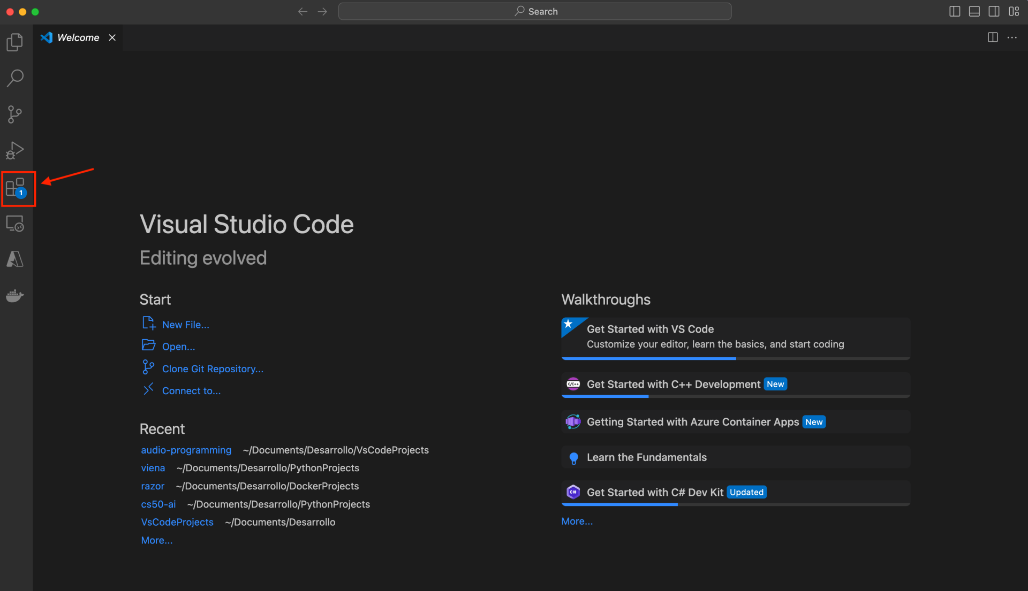The width and height of the screenshot is (1028, 591).
Task: Open the Search view in activity bar
Action: click(x=15, y=78)
